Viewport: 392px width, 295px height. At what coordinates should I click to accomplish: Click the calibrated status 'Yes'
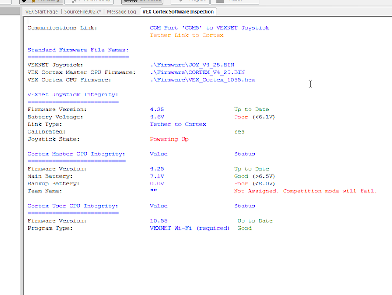239,132
